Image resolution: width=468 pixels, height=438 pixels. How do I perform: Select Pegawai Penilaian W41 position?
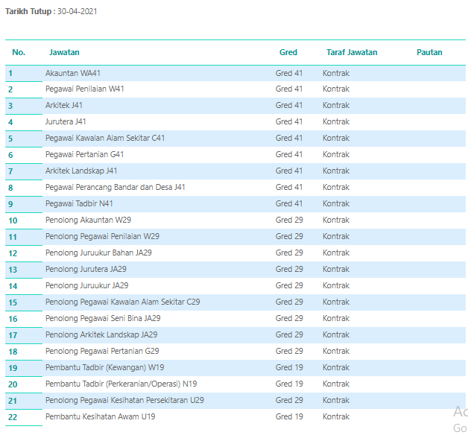(x=84, y=89)
